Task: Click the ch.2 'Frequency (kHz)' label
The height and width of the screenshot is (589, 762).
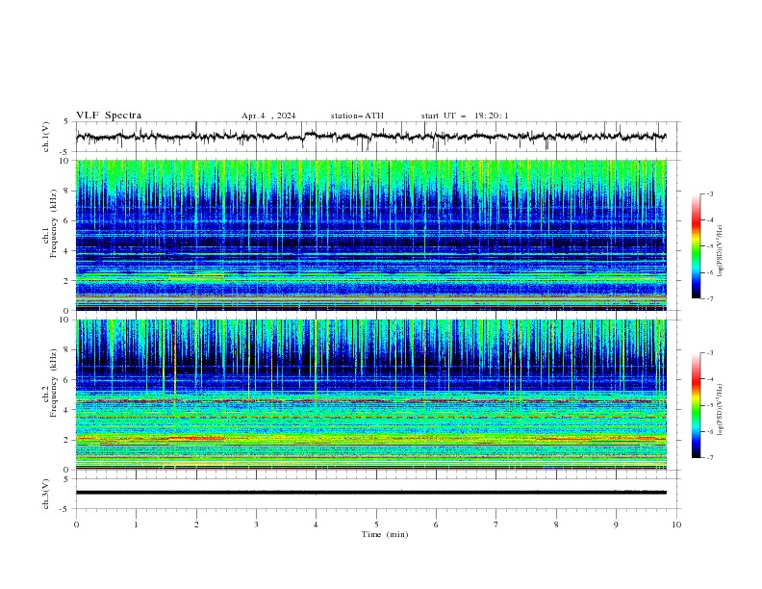Action: 54,383
